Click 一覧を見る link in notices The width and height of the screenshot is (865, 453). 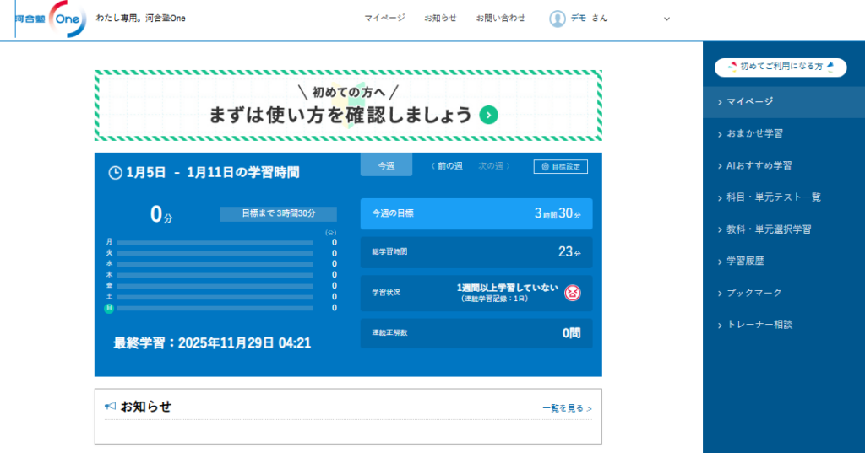[567, 408]
